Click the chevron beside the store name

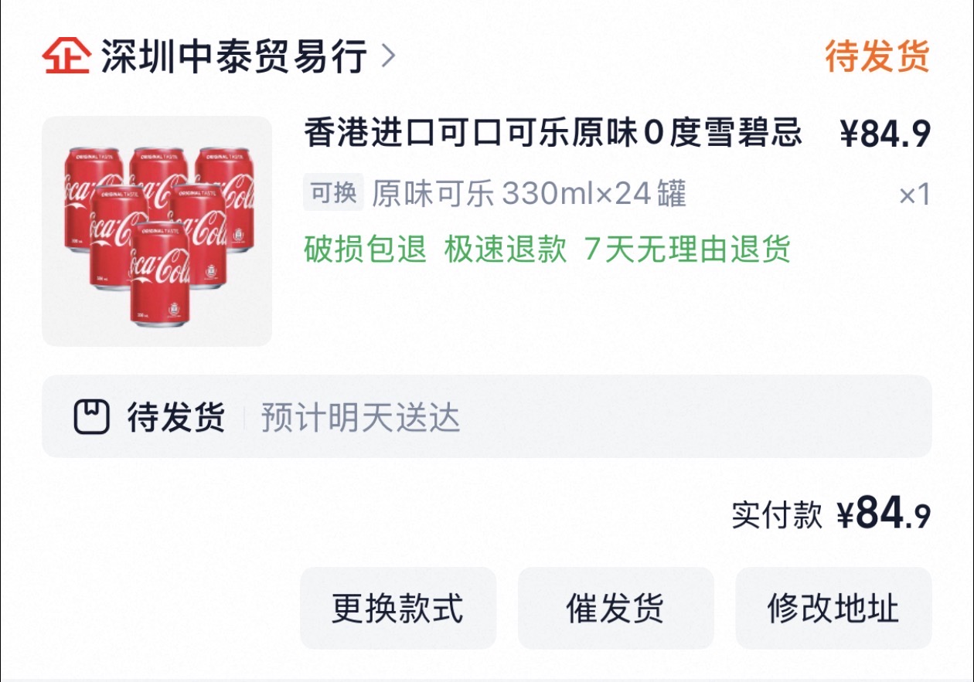pyautogui.click(x=389, y=56)
